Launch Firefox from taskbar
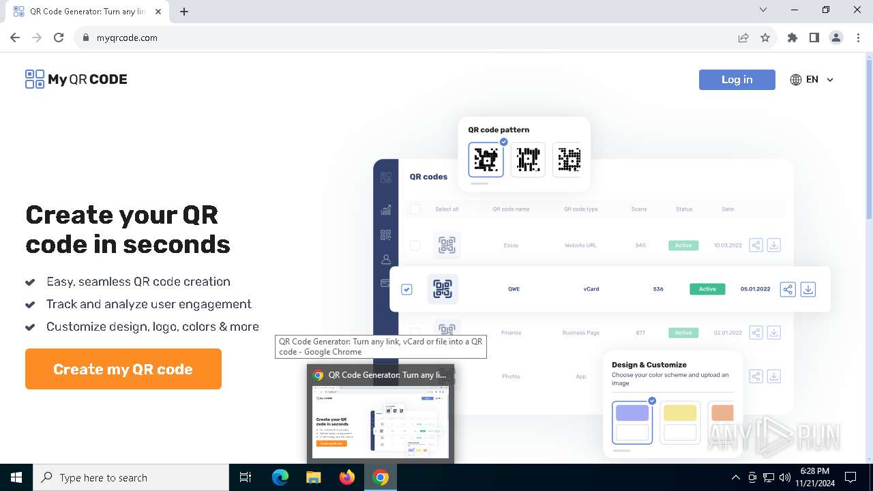 point(347,477)
